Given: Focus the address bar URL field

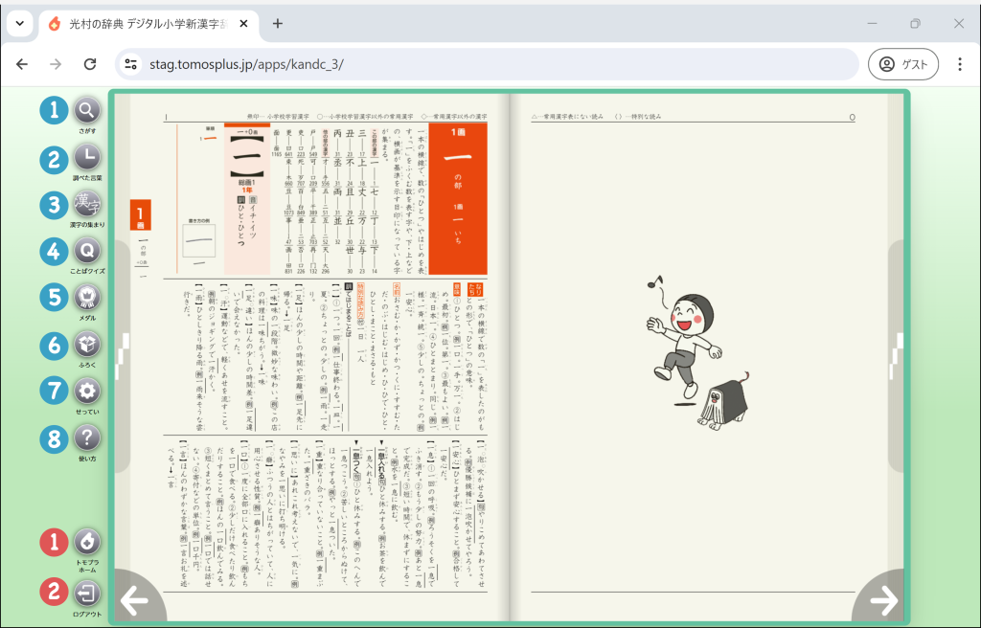Looking at the screenshot, I should pyautogui.click(x=487, y=64).
